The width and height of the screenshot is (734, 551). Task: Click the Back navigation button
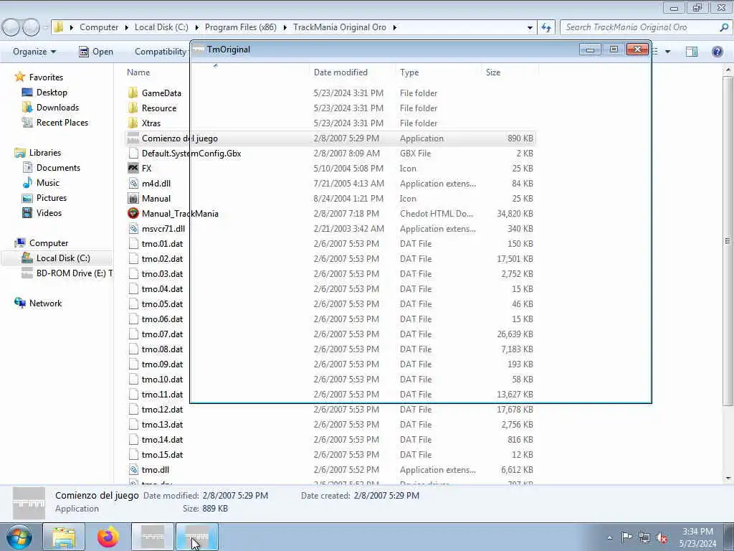[11, 27]
